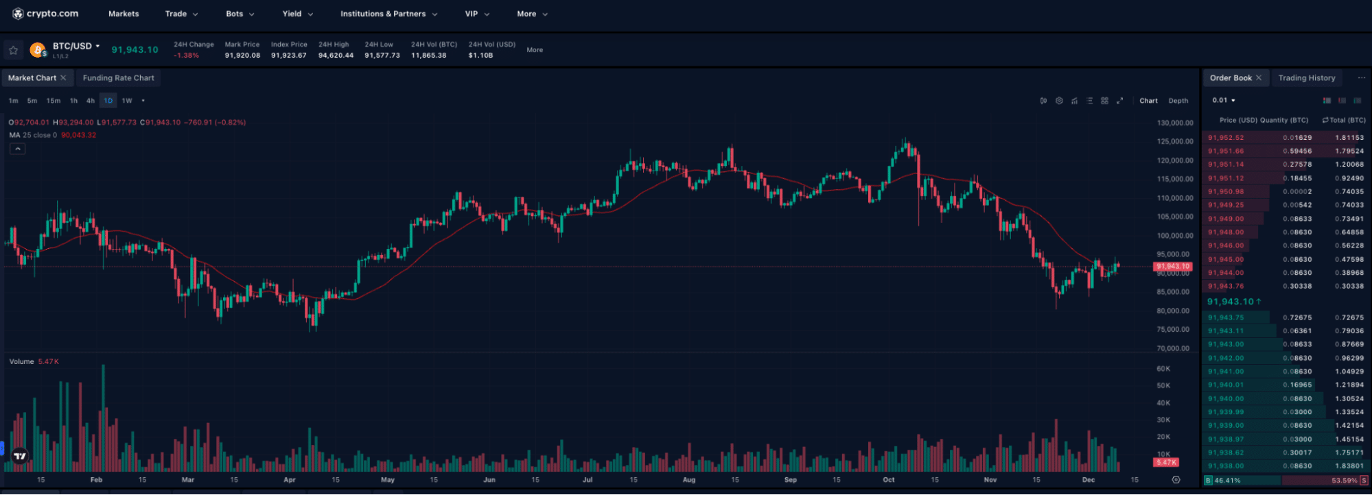Screen dimensions: 1372x495
Task: Toggle Total (BTC) column unit
Action: tap(1325, 120)
